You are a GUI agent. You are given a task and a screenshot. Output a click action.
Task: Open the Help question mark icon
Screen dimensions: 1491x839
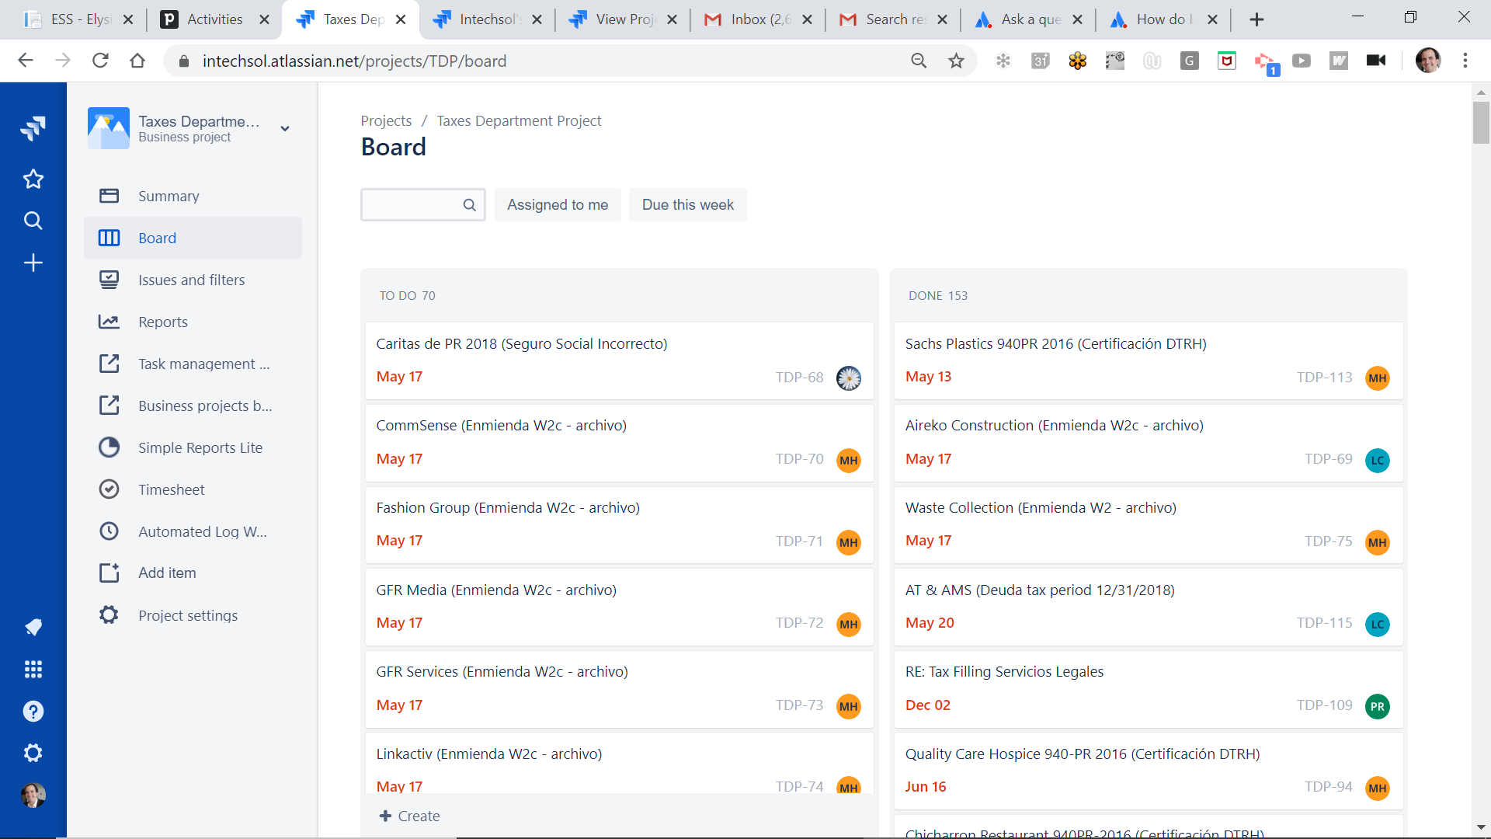tap(33, 711)
